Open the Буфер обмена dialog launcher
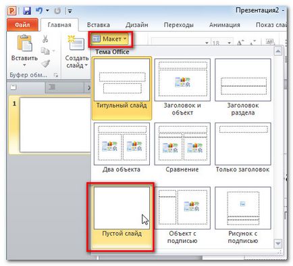293x266 pixels. point(56,75)
